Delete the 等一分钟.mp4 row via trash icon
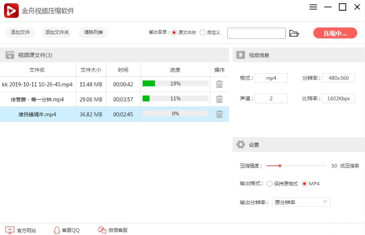The height and width of the screenshot is (235, 365). click(x=219, y=99)
